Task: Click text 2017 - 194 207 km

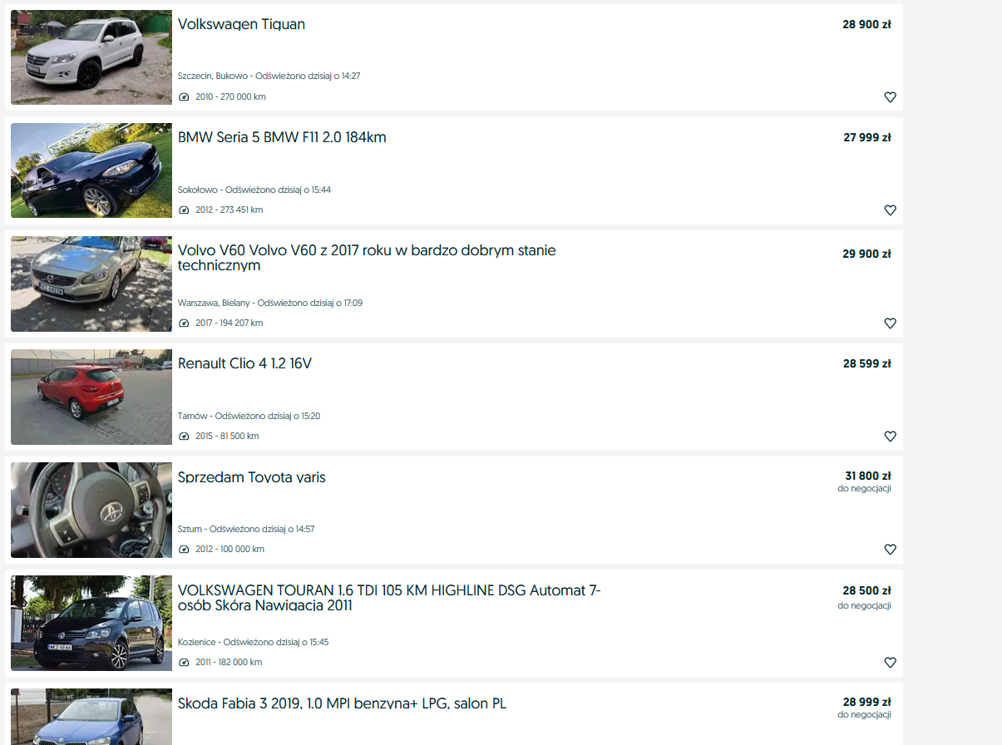Action: [229, 323]
